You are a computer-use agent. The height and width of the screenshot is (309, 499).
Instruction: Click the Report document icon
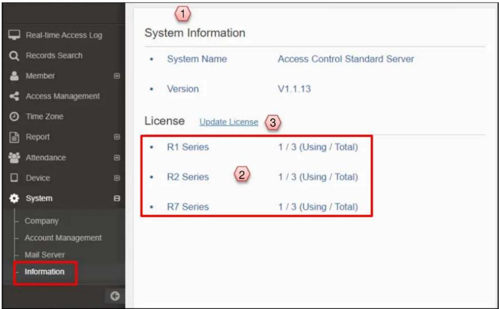point(14,137)
